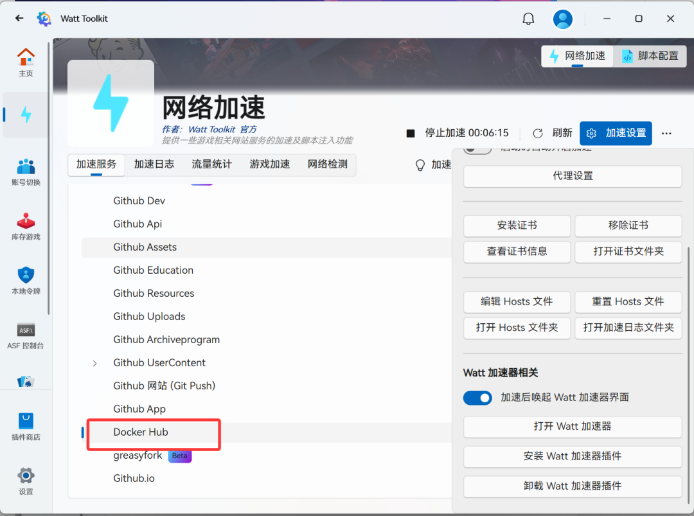
Task: Open 加速设置 acceleration settings
Action: tap(616, 133)
